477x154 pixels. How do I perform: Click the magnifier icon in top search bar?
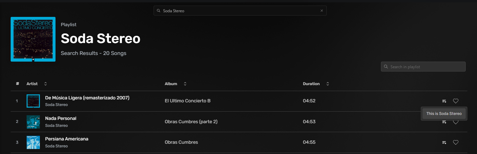click(159, 11)
